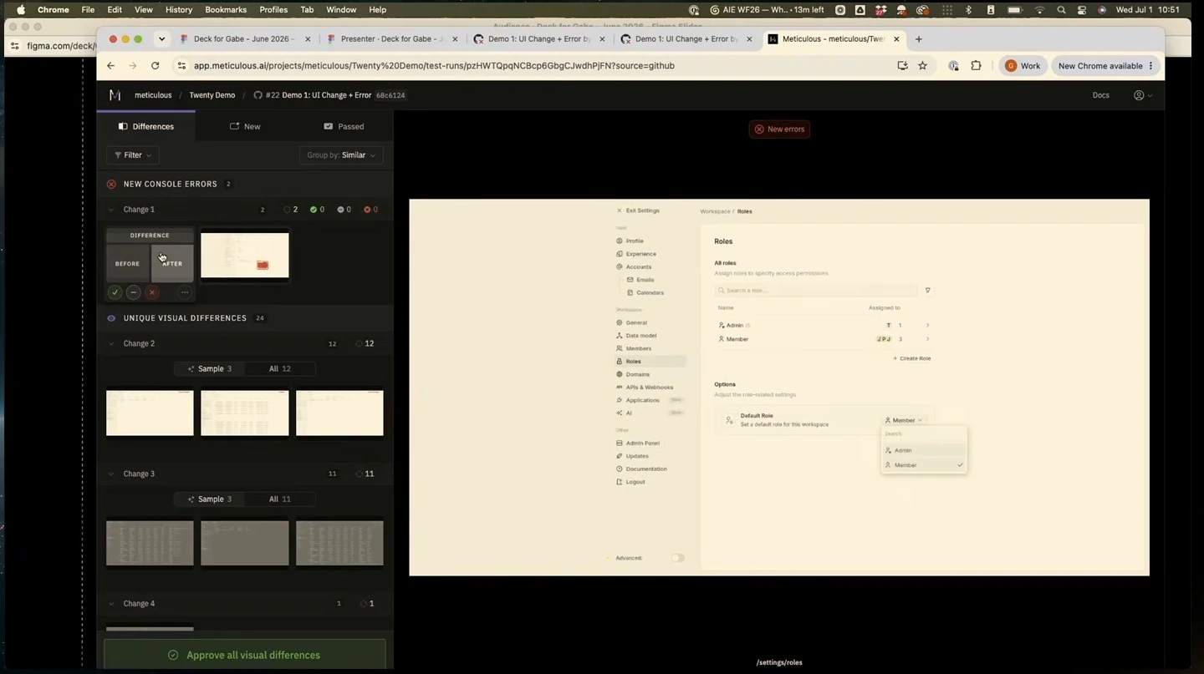
Task: Click the Meticulous logo icon
Action: tap(115, 95)
